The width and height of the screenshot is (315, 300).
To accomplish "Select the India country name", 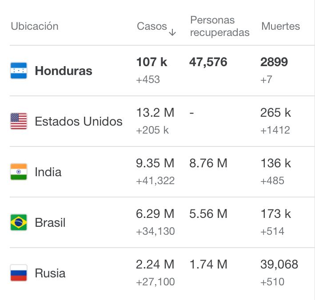I will (x=48, y=172).
